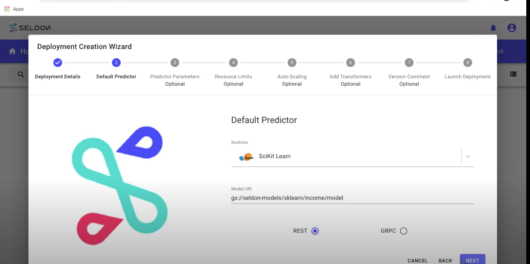The width and height of the screenshot is (530, 264).
Task: Jump to the Launch Deployment step
Action: (x=467, y=63)
